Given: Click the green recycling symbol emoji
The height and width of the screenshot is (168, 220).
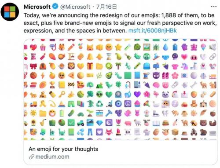Looking at the screenshot, I should tap(99, 104).
